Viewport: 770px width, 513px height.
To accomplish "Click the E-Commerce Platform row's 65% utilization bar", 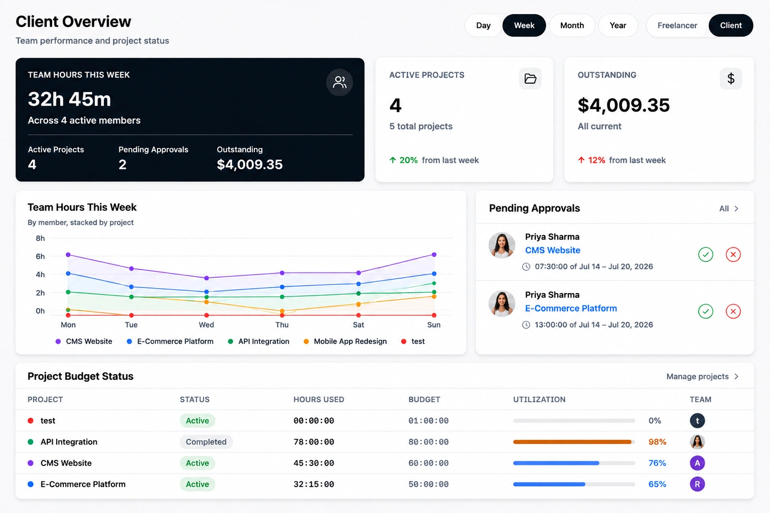I will (x=574, y=484).
